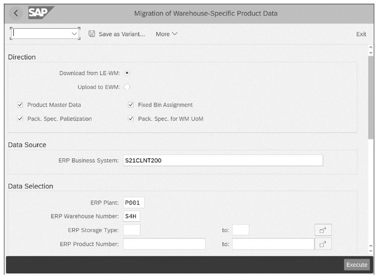Open the variant selection dropdown
Viewport: 379px width, 280px height.
tap(74, 34)
